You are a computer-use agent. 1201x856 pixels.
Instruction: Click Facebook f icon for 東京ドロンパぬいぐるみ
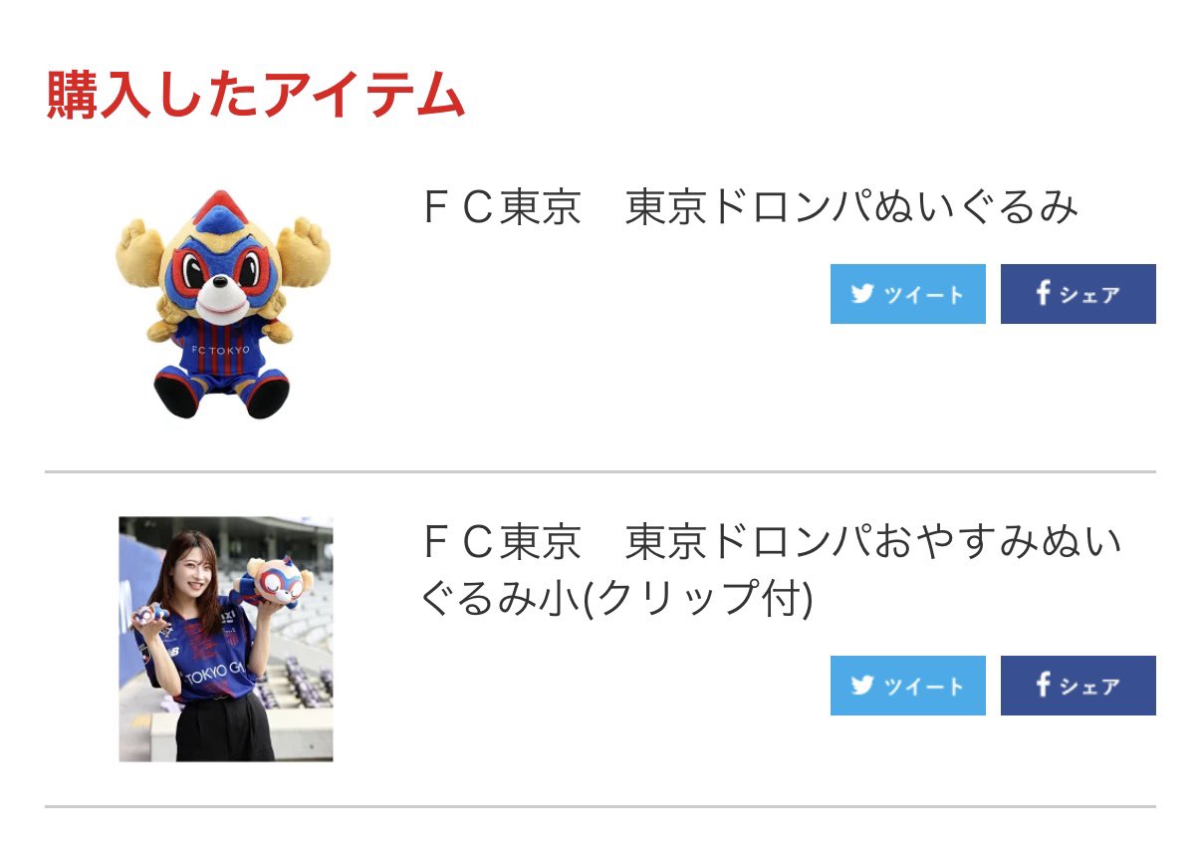[x=1043, y=293]
